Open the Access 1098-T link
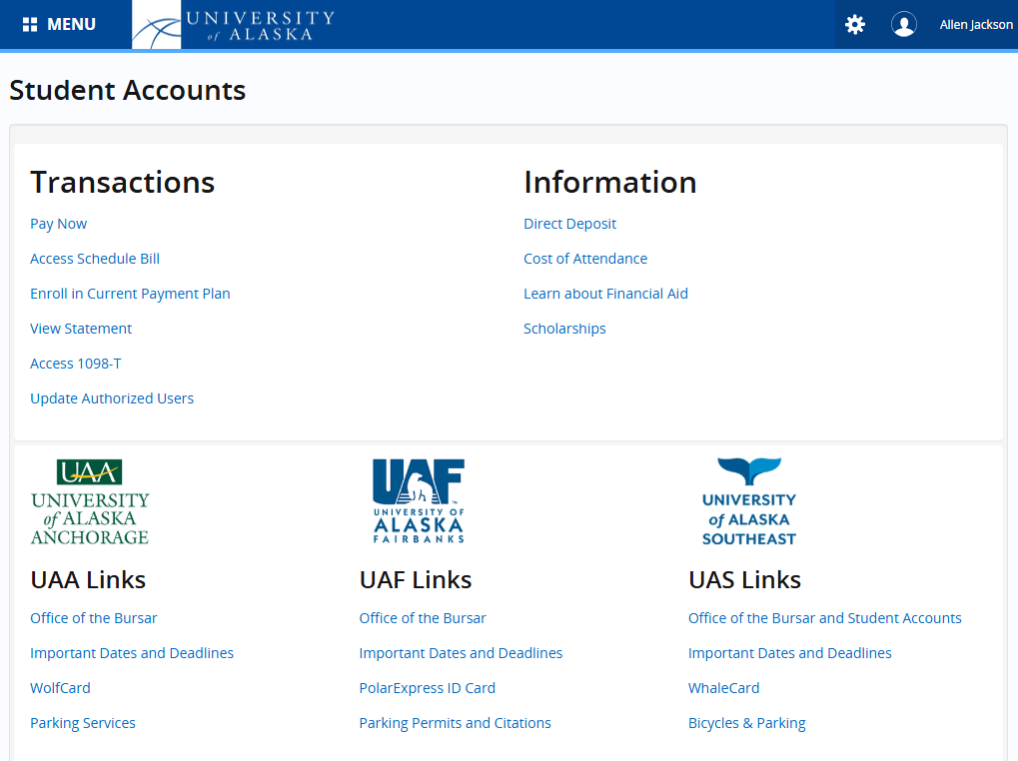 [x=75, y=364]
